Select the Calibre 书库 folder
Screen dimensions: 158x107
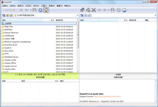click(39, 39)
